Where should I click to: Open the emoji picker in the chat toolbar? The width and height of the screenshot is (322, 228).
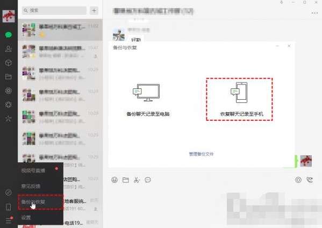pyautogui.click(x=115, y=180)
